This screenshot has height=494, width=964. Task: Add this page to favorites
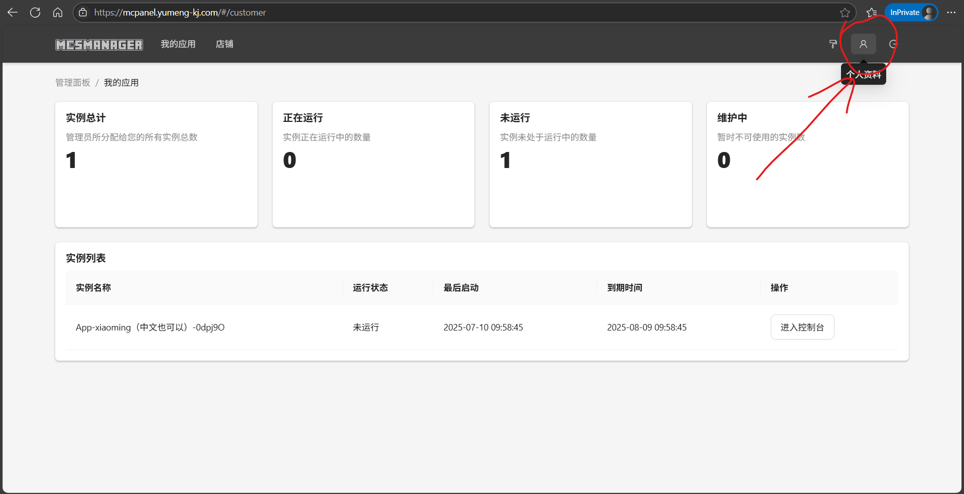845,13
